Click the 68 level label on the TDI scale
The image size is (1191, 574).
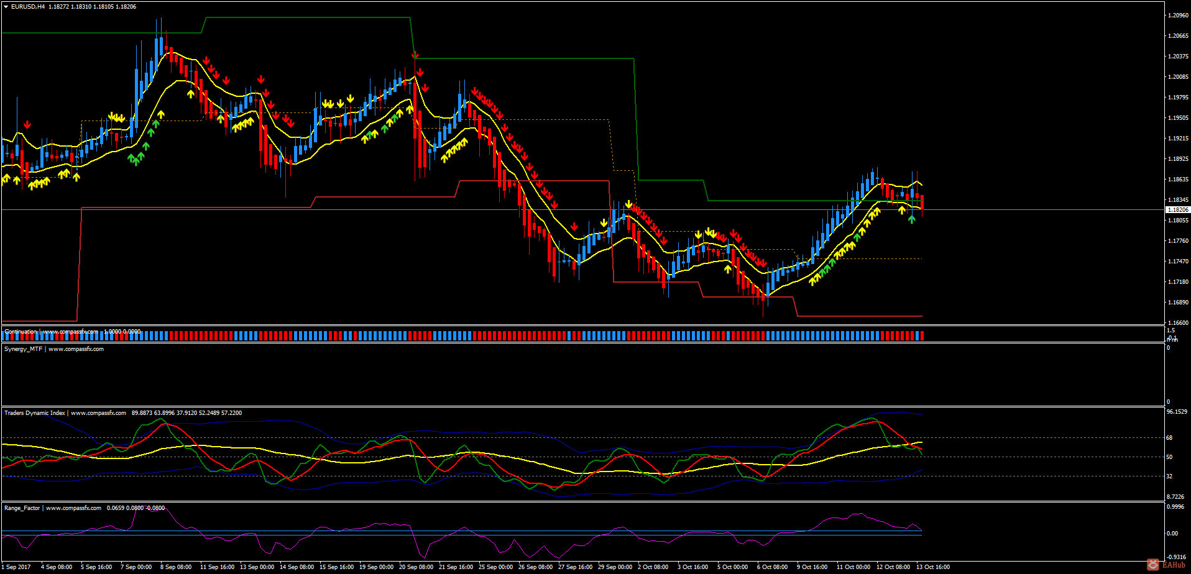pyautogui.click(x=1169, y=438)
